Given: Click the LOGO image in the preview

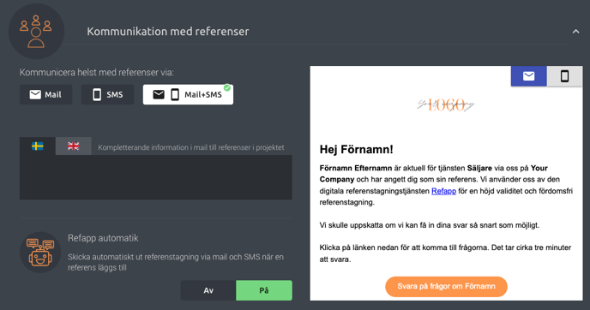Looking at the screenshot, I should tap(446, 104).
